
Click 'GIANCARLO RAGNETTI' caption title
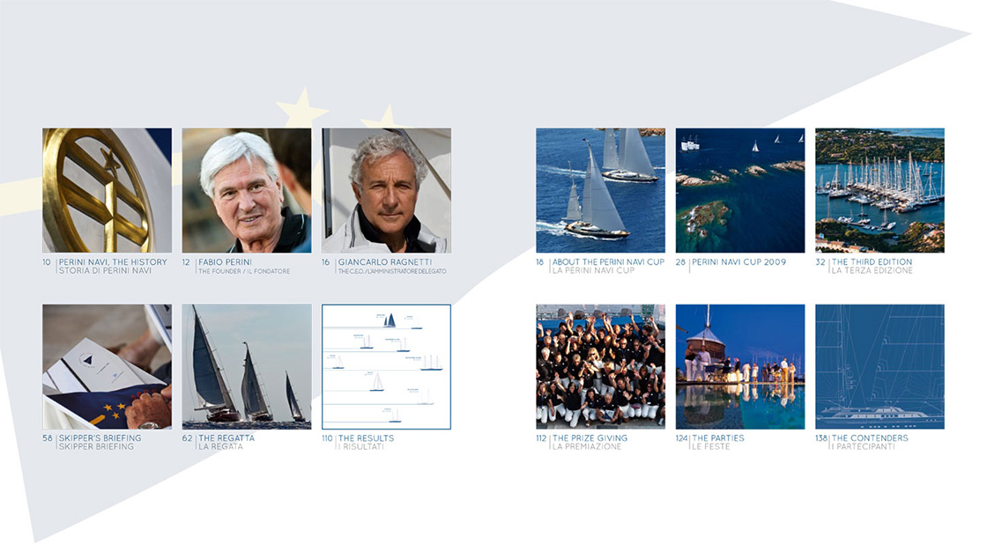[x=385, y=261]
